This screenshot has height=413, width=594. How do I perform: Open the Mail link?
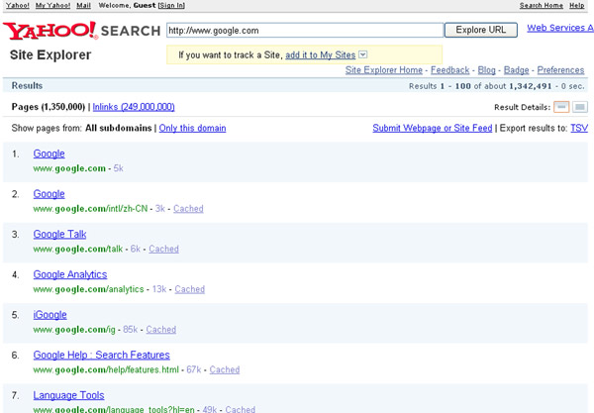[x=83, y=6]
